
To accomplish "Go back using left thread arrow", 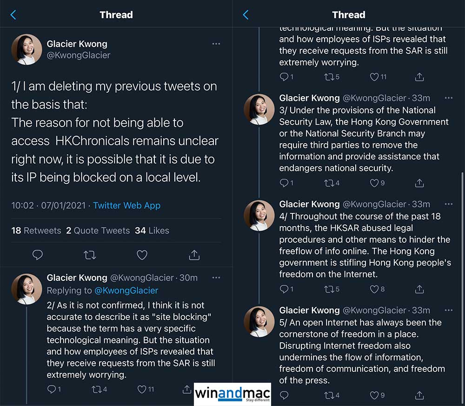I will pos(13,15).
